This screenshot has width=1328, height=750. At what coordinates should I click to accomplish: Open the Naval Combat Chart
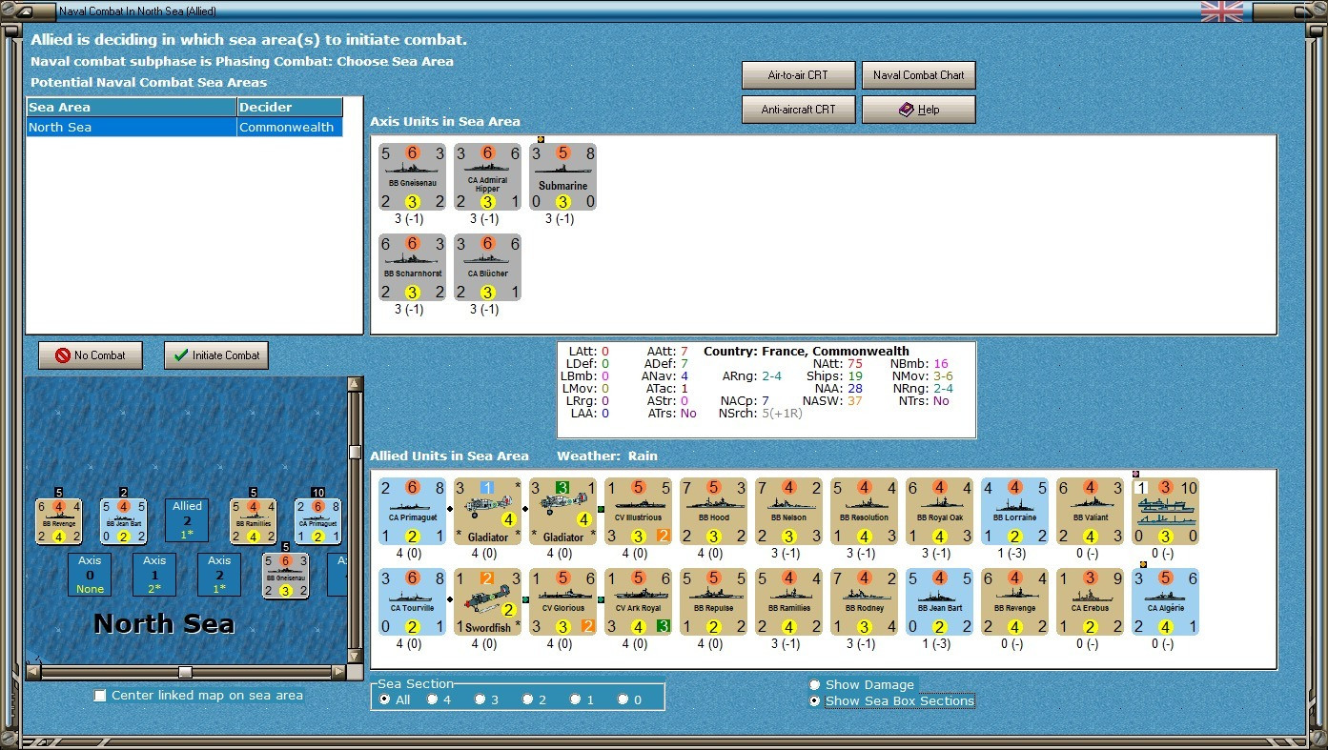coord(919,75)
